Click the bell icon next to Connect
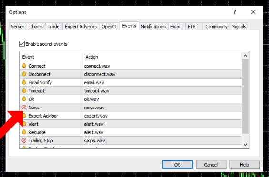269x177 pixels. (x=24, y=66)
